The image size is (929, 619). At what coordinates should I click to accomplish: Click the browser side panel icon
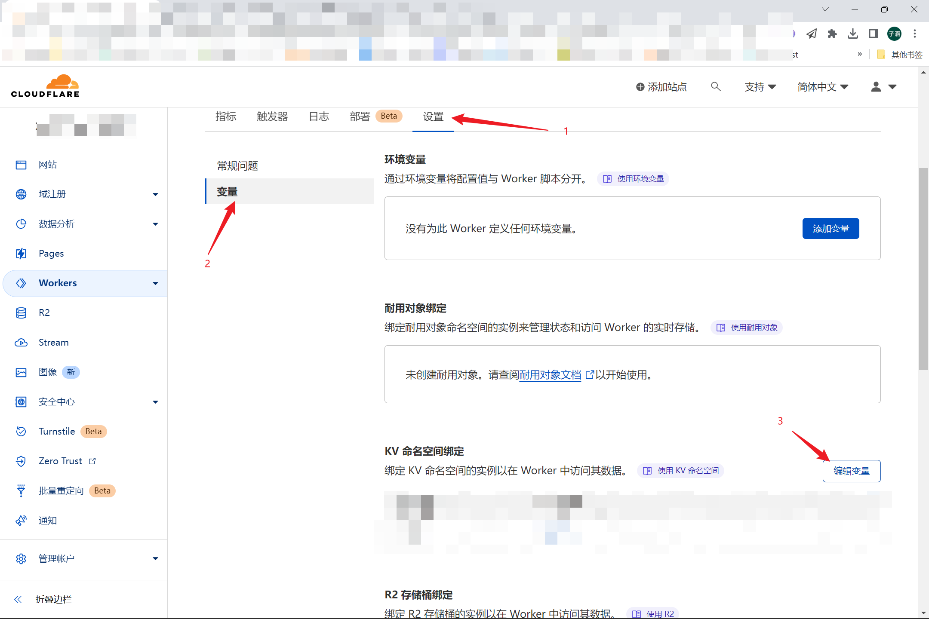874,34
